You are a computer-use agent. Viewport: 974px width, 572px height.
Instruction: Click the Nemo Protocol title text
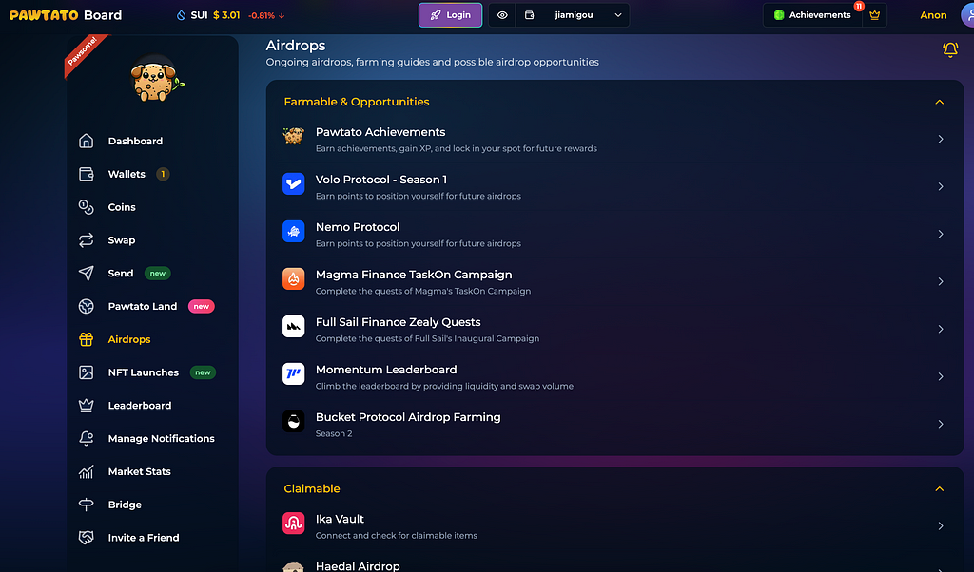[358, 227]
